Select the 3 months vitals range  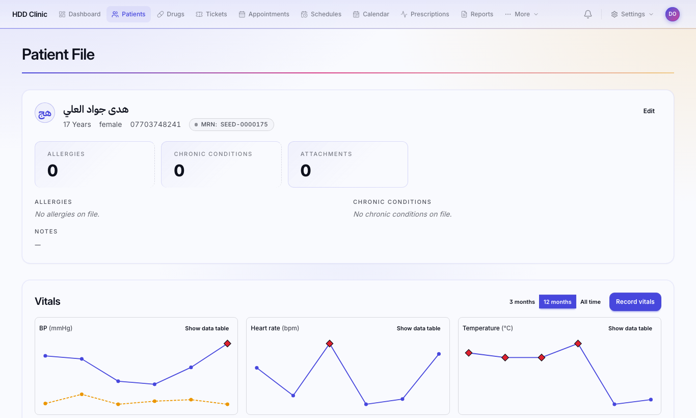point(522,302)
